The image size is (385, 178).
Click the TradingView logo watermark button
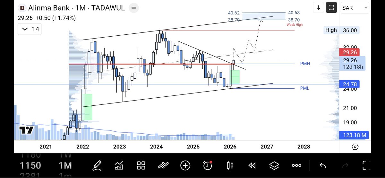pyautogui.click(x=26, y=130)
